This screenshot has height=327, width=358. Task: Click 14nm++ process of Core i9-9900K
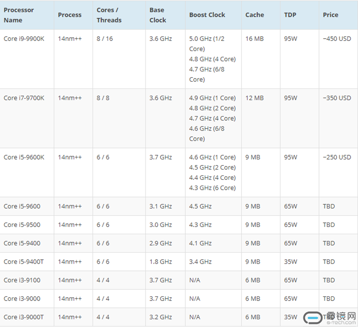click(x=70, y=39)
